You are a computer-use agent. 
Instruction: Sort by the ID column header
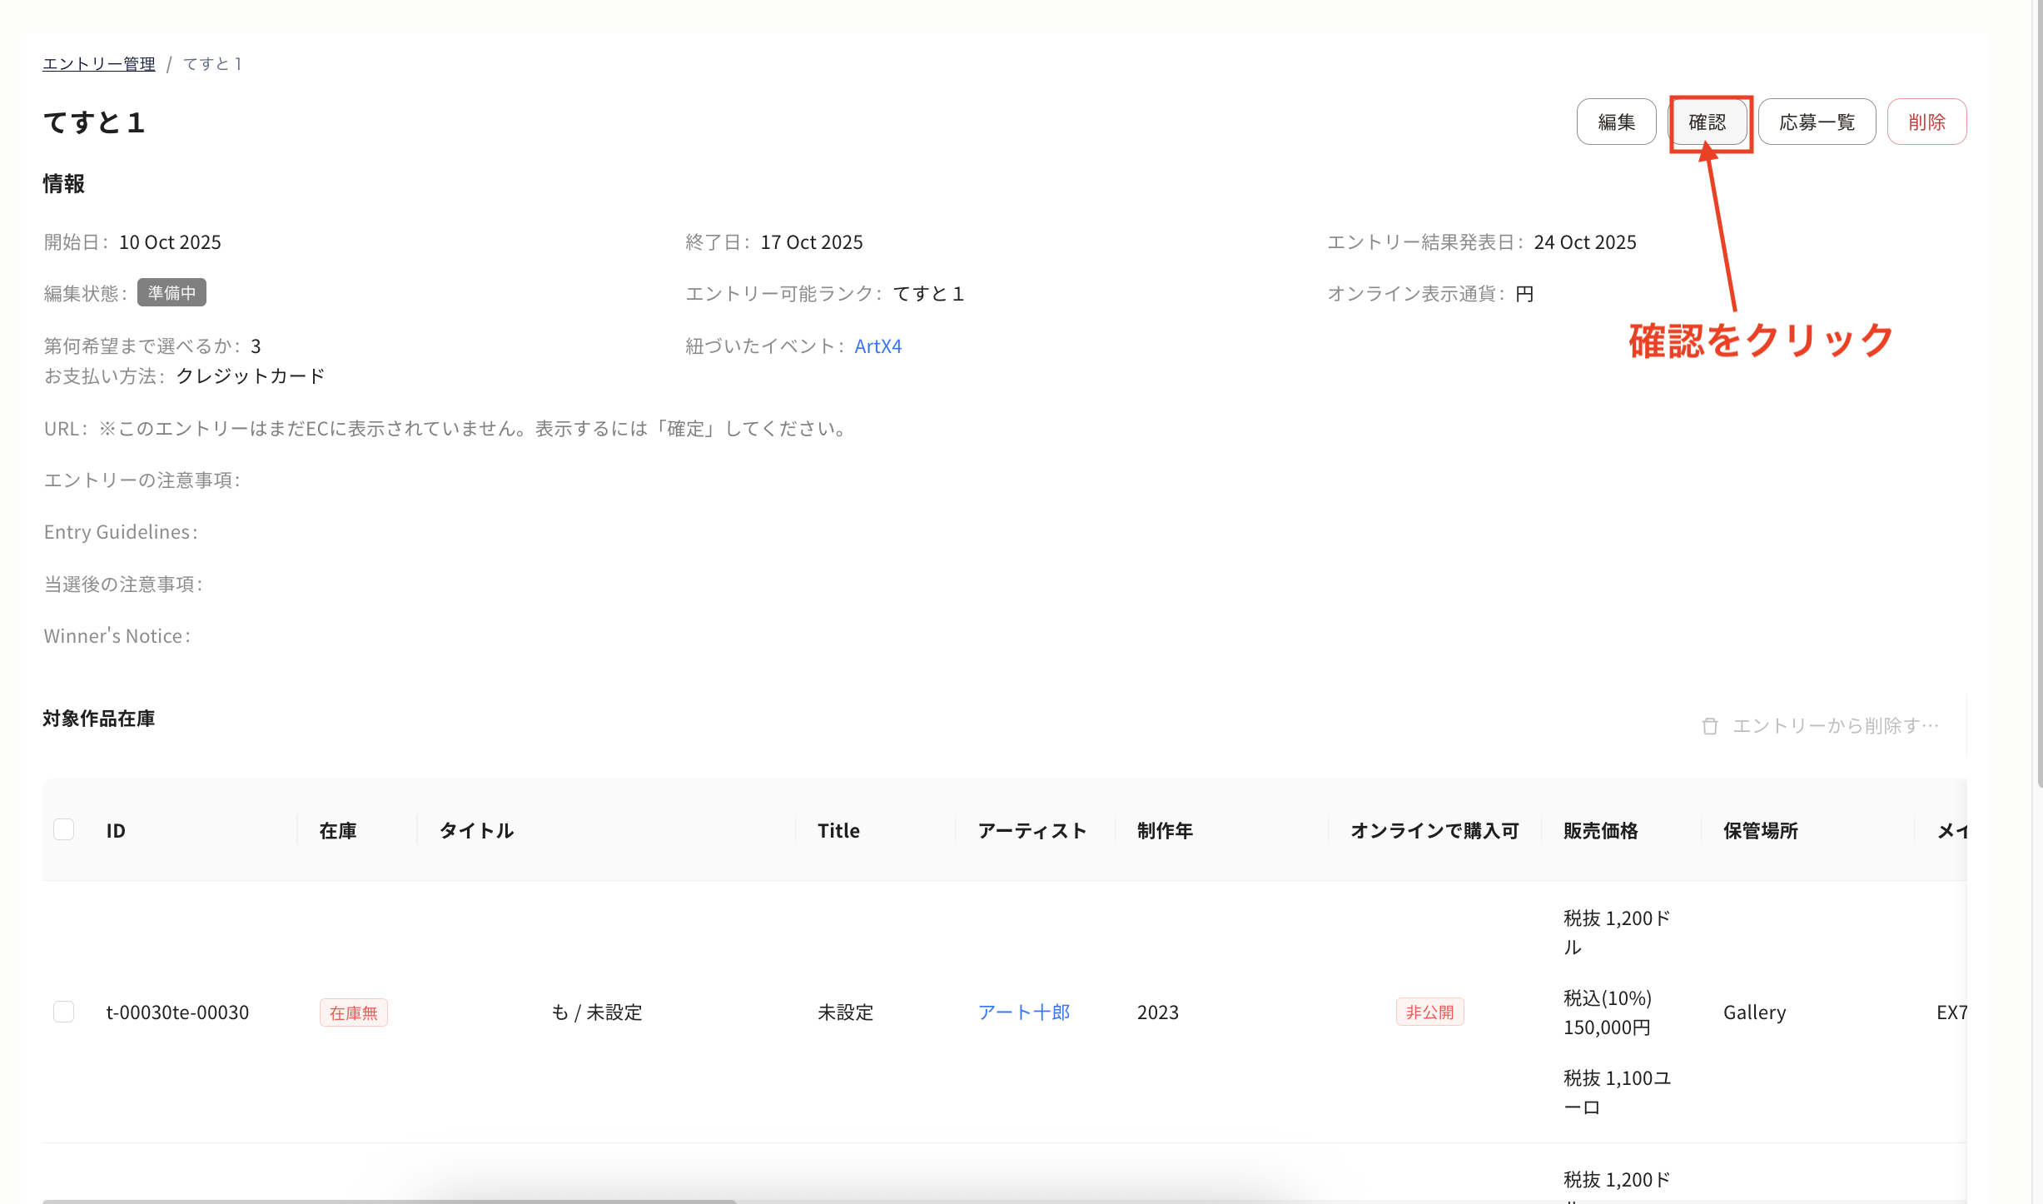click(115, 829)
